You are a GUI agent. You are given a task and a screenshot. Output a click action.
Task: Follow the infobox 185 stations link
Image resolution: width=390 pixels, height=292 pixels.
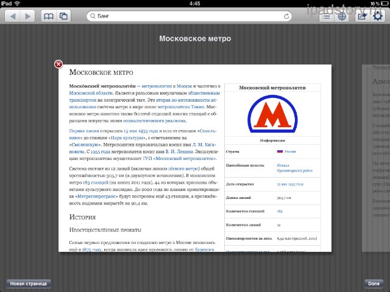pyautogui.click(x=280, y=211)
